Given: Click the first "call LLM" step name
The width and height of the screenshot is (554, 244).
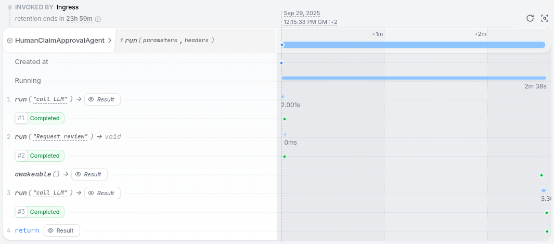Looking at the screenshot, I should (50, 99).
